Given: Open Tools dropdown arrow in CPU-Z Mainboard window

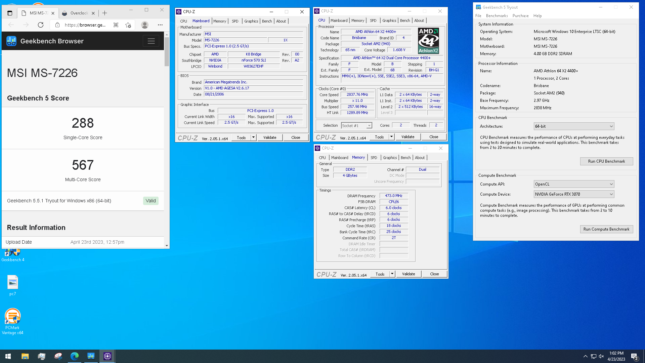Looking at the screenshot, I should click(x=254, y=137).
